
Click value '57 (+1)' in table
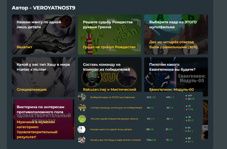[169, 129]
